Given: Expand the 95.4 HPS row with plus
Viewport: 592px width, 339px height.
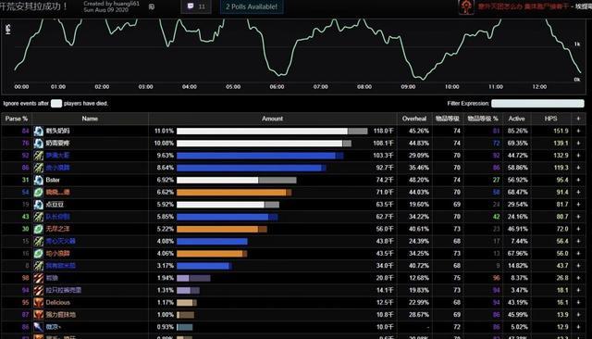Looking at the screenshot, I should 578,181.
